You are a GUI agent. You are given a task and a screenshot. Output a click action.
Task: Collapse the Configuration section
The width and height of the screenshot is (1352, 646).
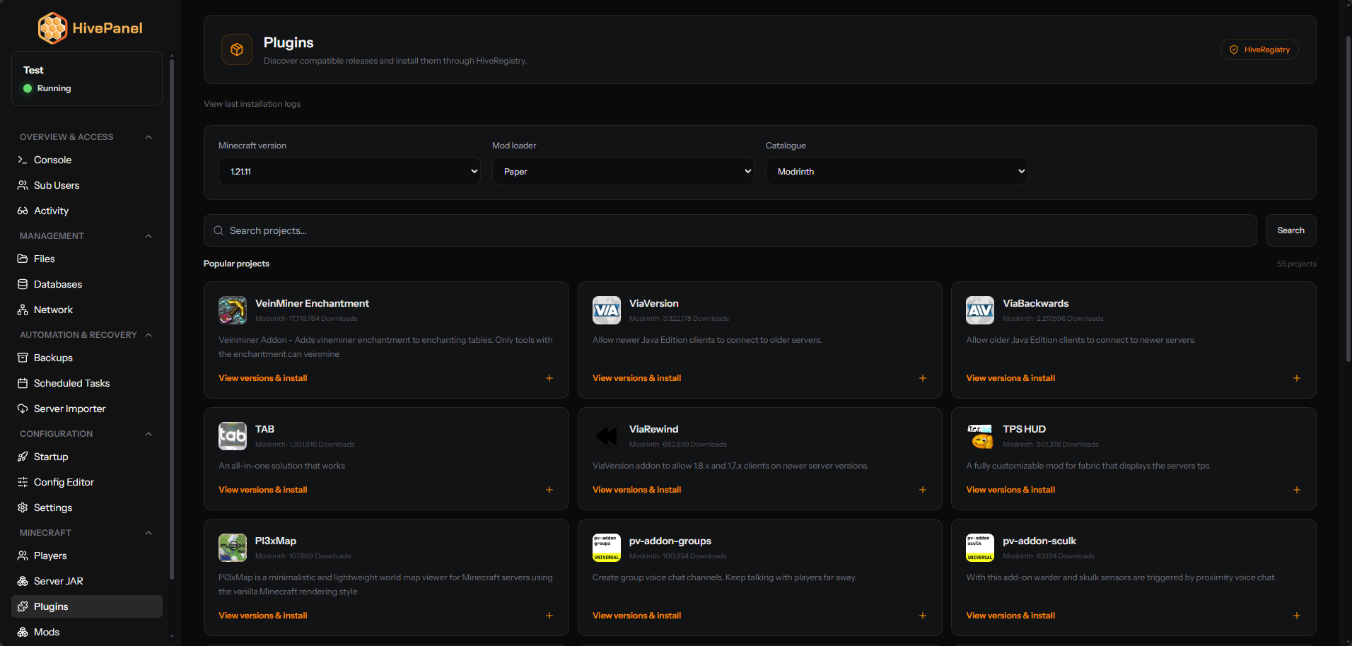point(148,434)
